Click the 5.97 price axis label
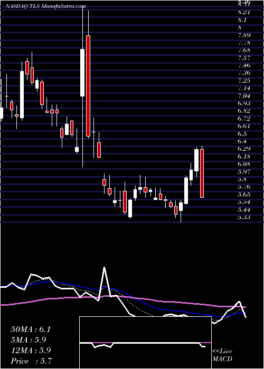This screenshot has height=369, width=264. 244,172
